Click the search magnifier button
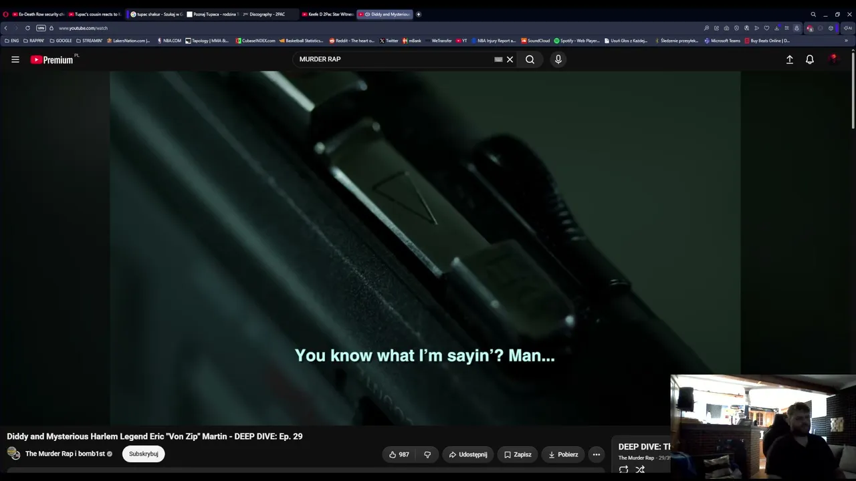This screenshot has height=481, width=856. [x=530, y=59]
